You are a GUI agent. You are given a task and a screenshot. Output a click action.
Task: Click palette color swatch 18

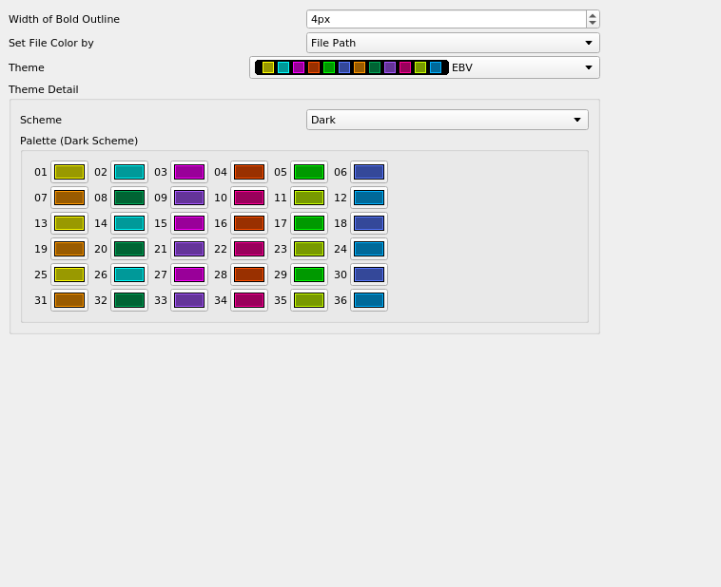pyautogui.click(x=369, y=223)
